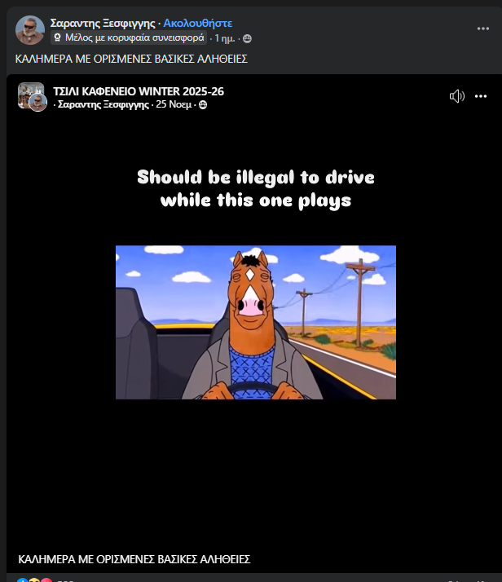This screenshot has width=502, height=582.
Task: Open the top post's three-dot options menu
Action: point(482,29)
